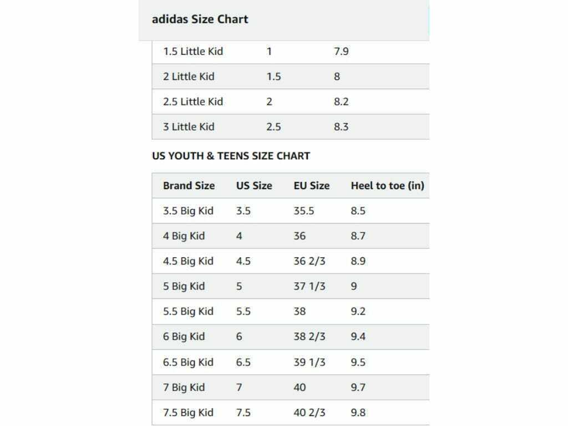Click the 2.5 Little Kid row label

192,102
